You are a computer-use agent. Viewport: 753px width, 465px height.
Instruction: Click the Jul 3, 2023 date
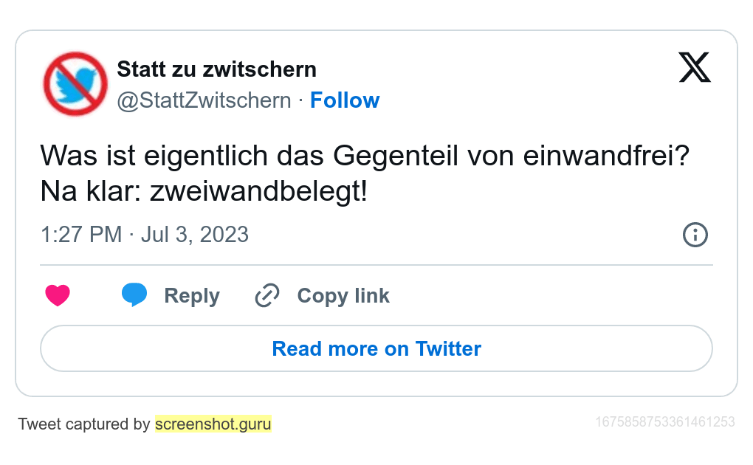click(195, 235)
